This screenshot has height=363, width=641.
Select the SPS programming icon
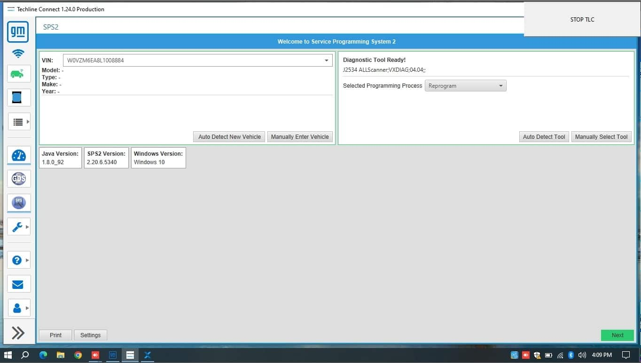click(x=18, y=203)
